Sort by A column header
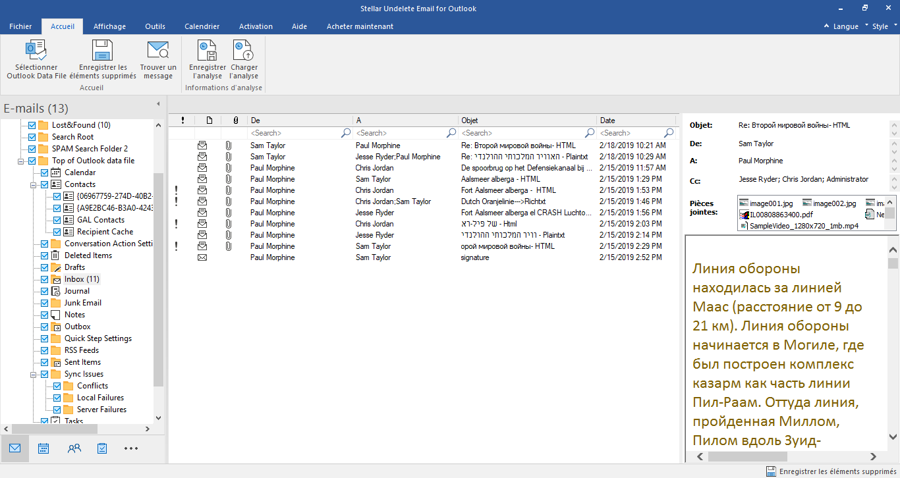 click(x=406, y=120)
